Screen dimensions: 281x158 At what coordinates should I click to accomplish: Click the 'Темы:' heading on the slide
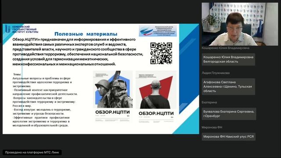coord(17,74)
